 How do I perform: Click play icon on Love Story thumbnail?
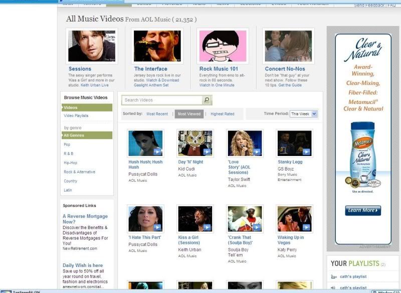click(256, 151)
